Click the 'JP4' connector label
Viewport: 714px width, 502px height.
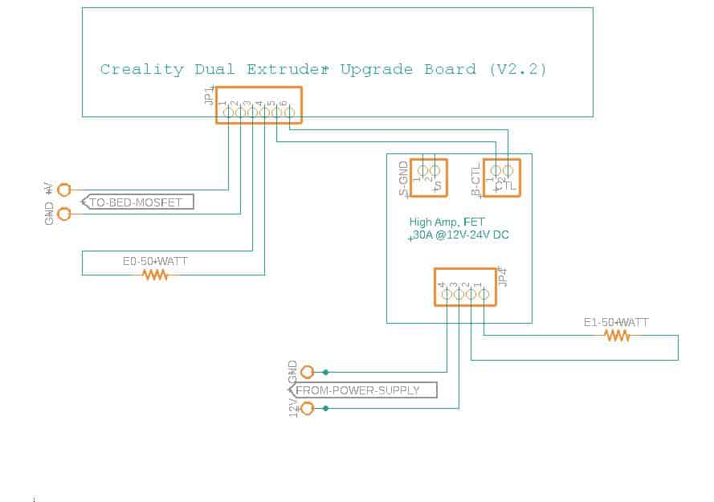(502, 277)
